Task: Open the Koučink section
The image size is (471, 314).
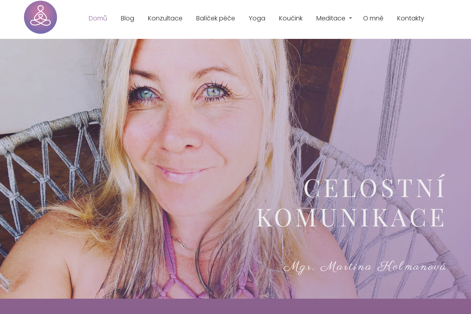Action: (x=291, y=18)
